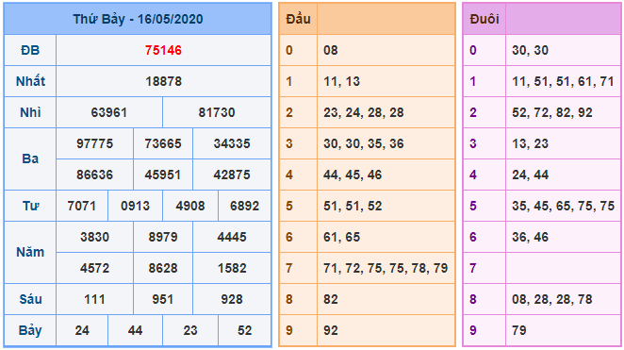This screenshot has height=350, width=624.
Task: Select Ba prize number 86636
Action: point(94,175)
